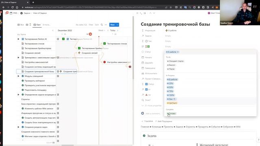
Task: Select the Настройка зависимостей row
Action: click(x=36, y=62)
